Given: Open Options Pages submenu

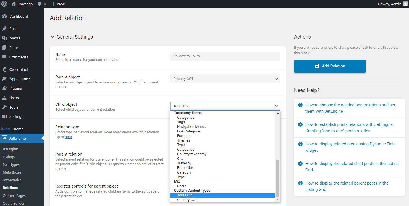Looking at the screenshot, I should pyautogui.click(x=14, y=196).
